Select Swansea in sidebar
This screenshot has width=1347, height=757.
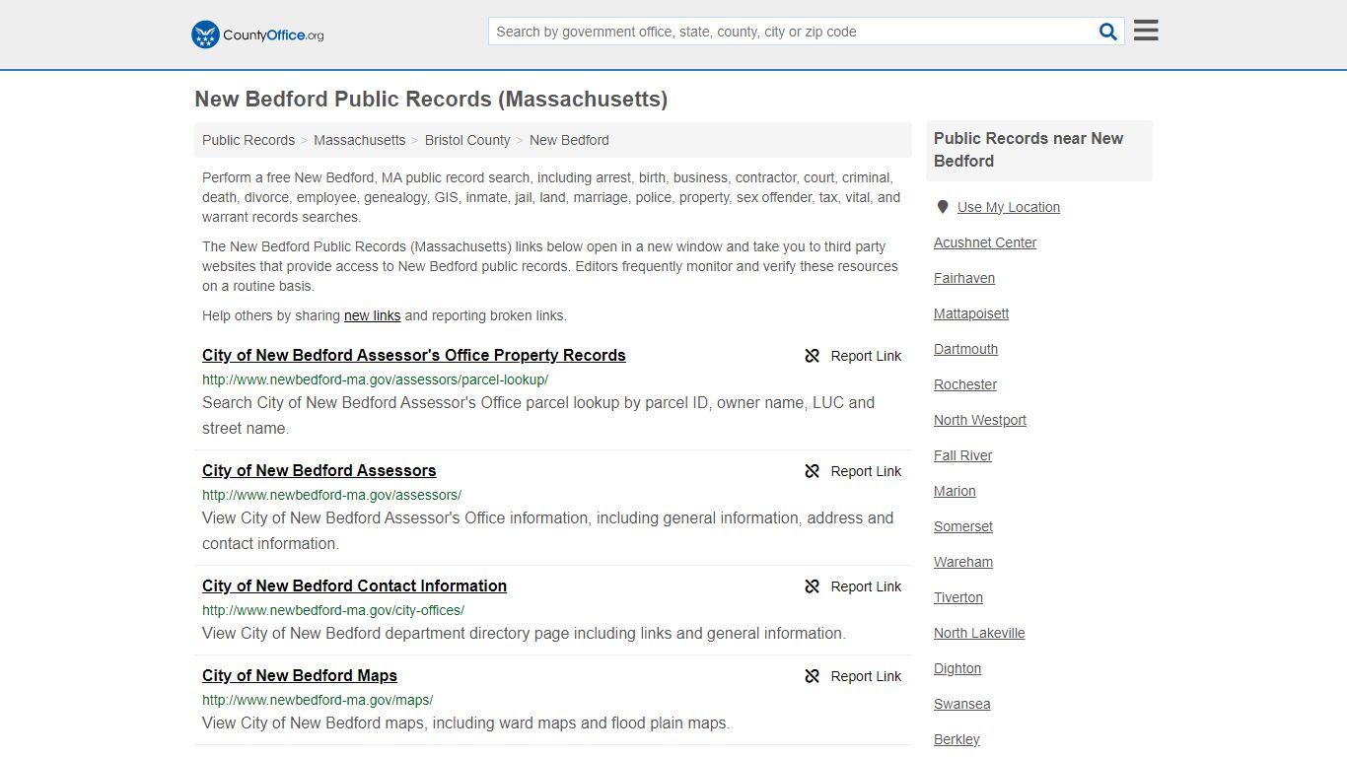click(x=962, y=704)
